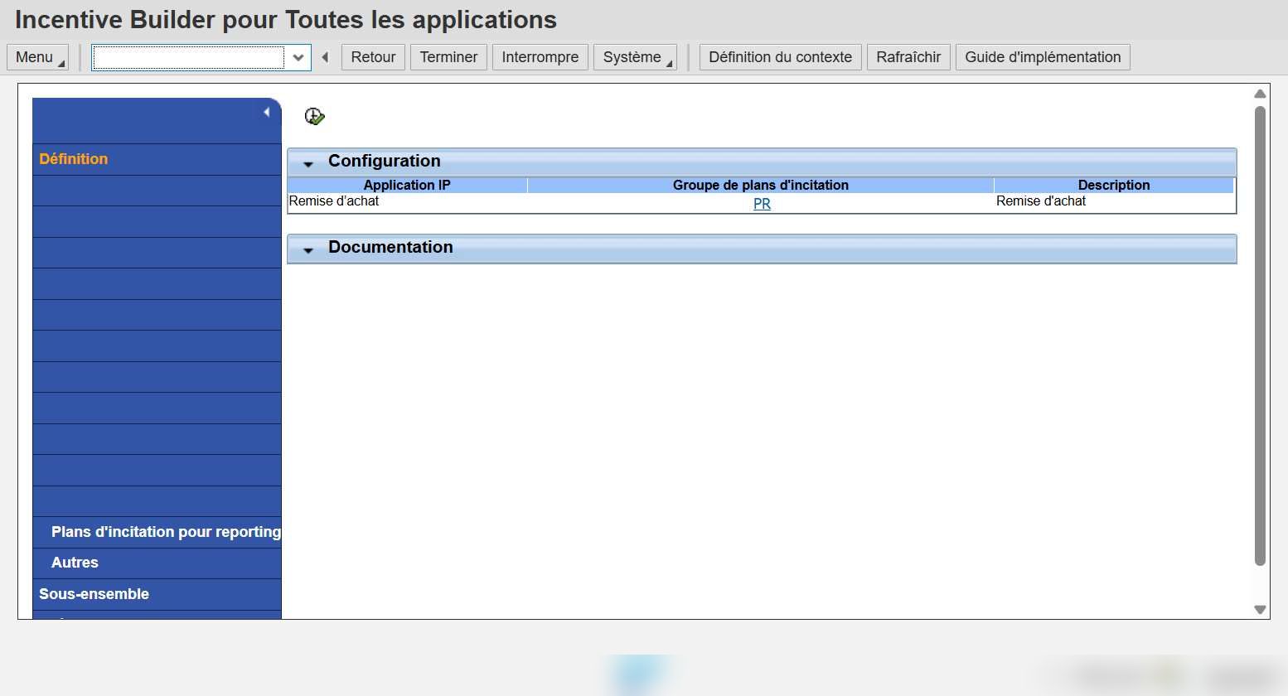Click the scrollbar up arrow

pos(1260,94)
